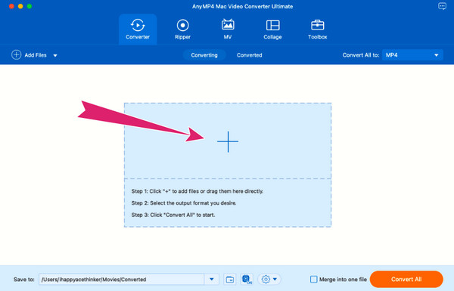Viewport: 454px width, 291px height.
Task: Open the Converter tab
Action: coord(138,29)
